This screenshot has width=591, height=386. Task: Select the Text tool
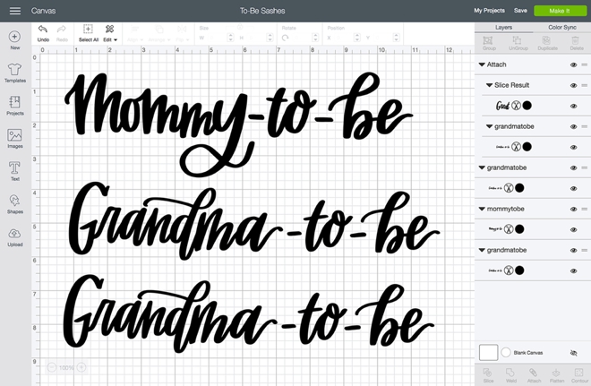[14, 167]
